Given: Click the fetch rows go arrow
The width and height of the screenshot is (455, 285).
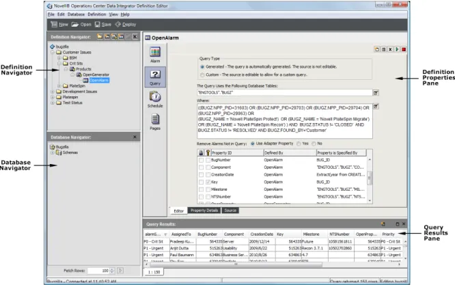Looking at the screenshot, I should 120,271.
